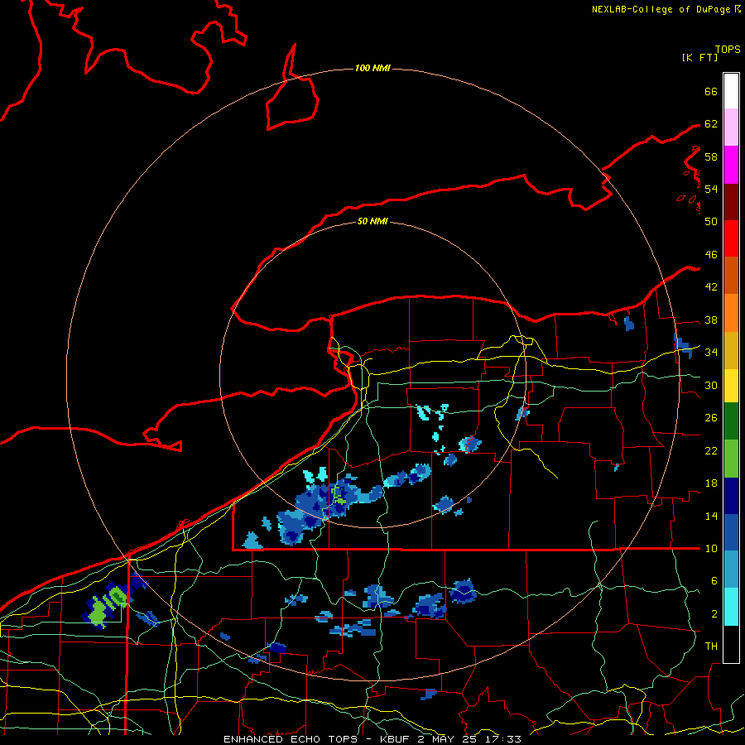This screenshot has width=745, height=745.
Task: Pick the cyan legend band near 2
Action: (731, 607)
